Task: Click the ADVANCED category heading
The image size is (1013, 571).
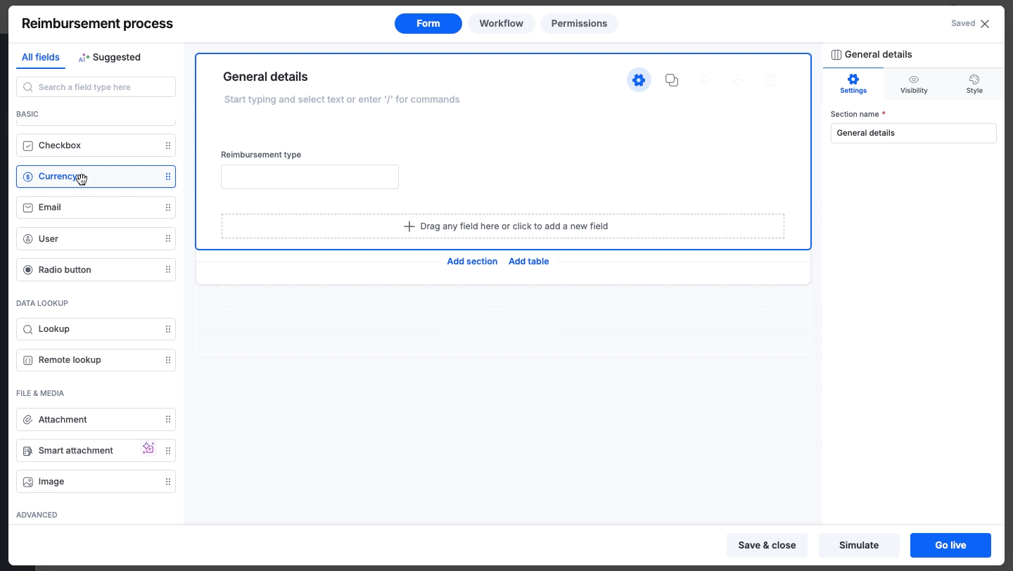Action: tap(37, 515)
